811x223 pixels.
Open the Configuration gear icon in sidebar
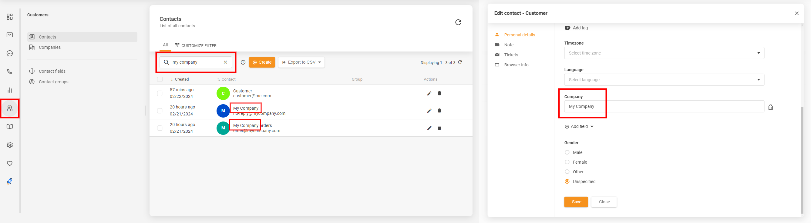click(10, 145)
